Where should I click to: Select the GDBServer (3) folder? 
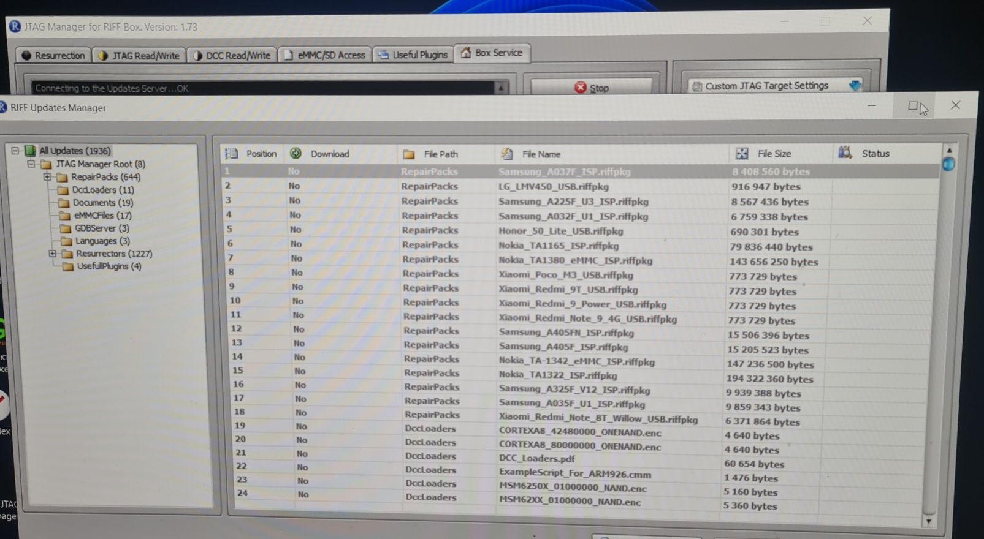coord(102,228)
